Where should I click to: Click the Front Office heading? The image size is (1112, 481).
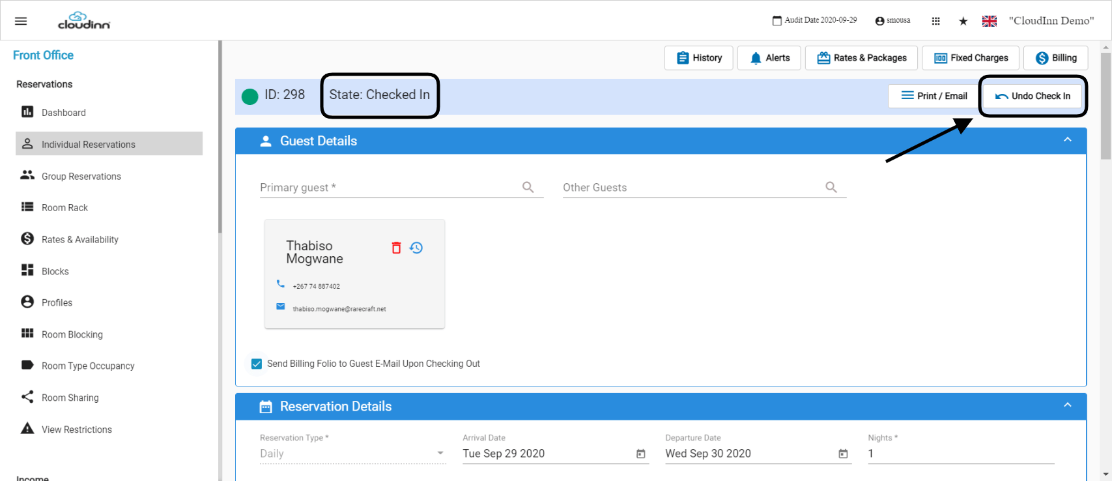coord(43,55)
